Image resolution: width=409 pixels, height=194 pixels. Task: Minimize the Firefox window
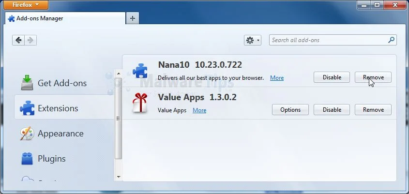364,5
